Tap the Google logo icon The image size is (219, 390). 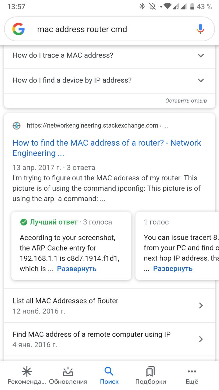coord(19,29)
